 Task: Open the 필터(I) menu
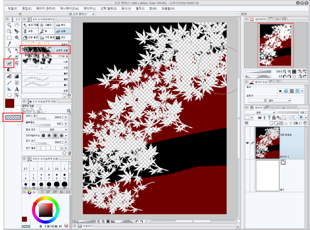140,8
